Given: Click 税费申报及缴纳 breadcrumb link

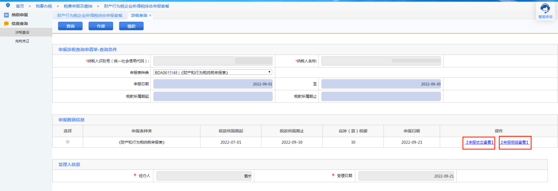Looking at the screenshot, I should pos(78,6).
